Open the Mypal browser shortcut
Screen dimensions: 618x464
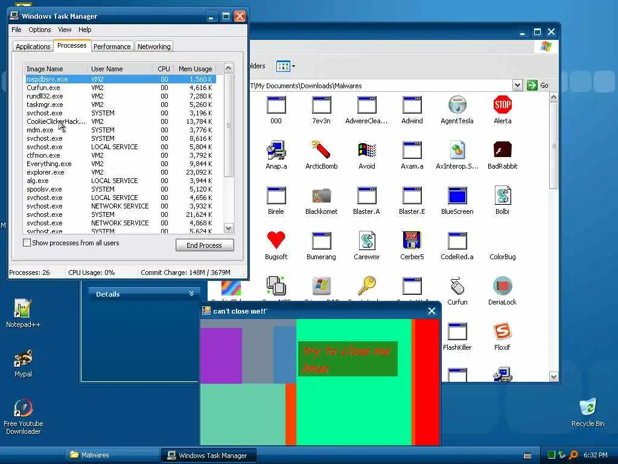pos(24,358)
